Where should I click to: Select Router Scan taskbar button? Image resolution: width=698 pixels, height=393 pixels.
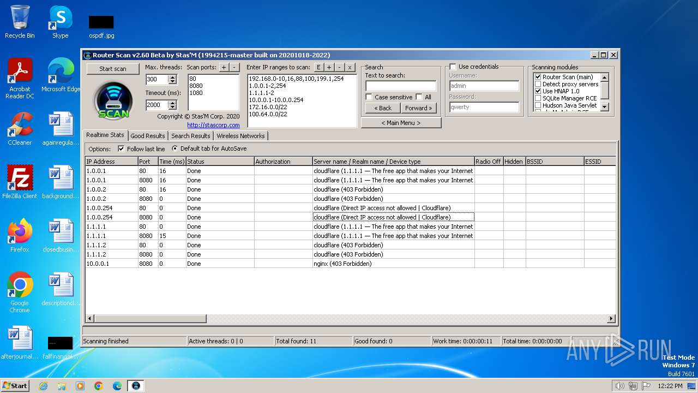[x=136, y=386]
